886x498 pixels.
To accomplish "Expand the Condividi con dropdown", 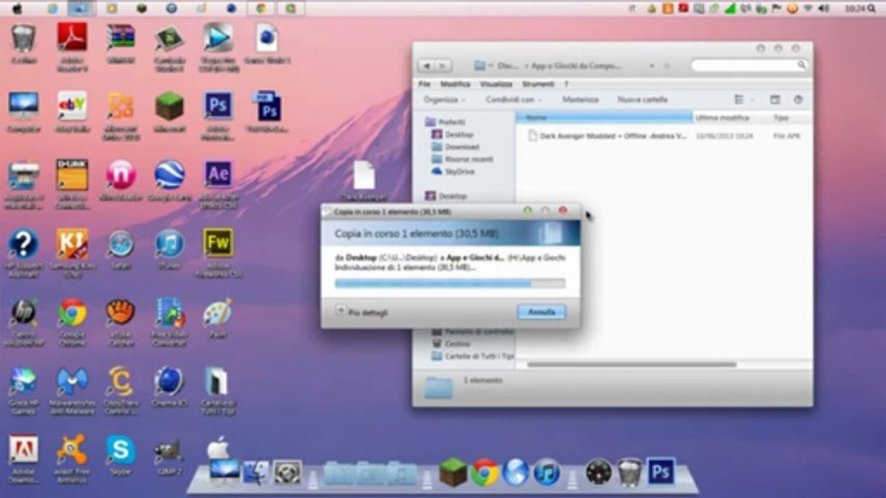I will [513, 100].
